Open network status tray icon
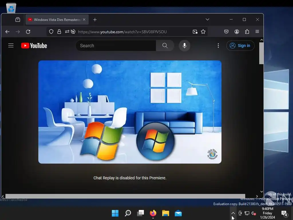293x220 pixels. point(247,213)
